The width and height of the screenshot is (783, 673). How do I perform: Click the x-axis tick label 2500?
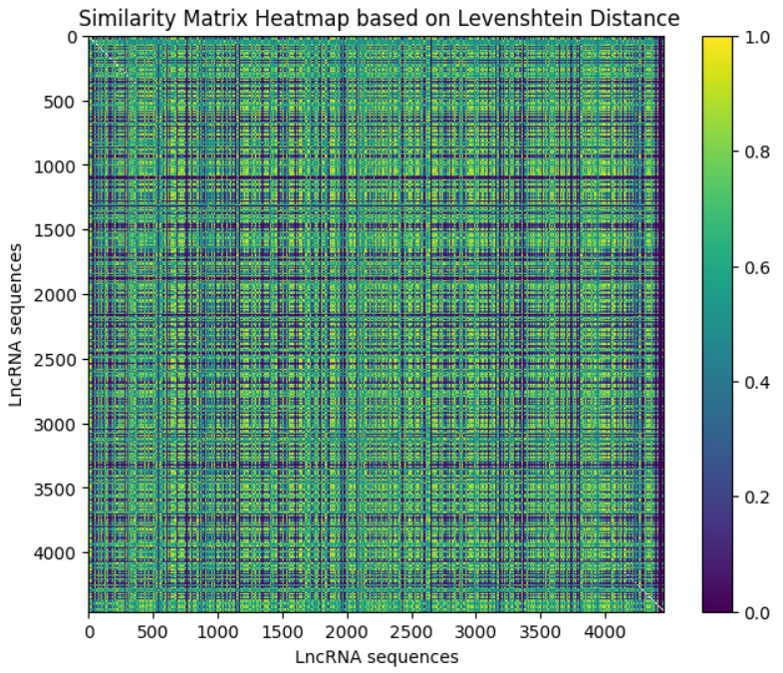(x=410, y=632)
